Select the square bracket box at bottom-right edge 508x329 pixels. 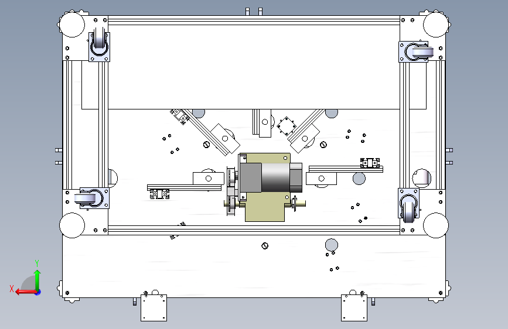click(354, 307)
